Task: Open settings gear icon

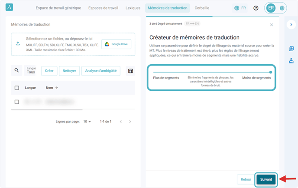Action: pyautogui.click(x=282, y=8)
